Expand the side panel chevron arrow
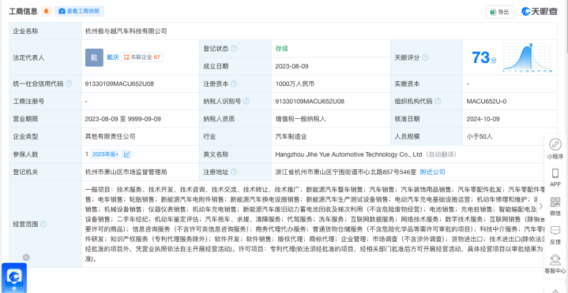 pyautogui.click(x=541, y=206)
